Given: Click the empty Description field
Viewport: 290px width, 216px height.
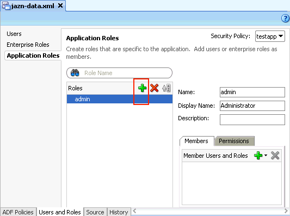Looking at the screenshot, I should coord(252,120).
